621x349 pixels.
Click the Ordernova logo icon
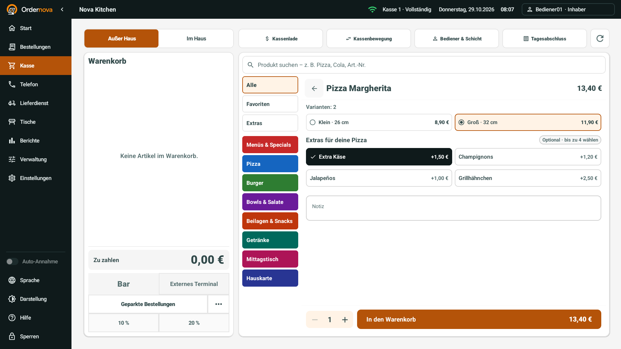click(x=12, y=9)
